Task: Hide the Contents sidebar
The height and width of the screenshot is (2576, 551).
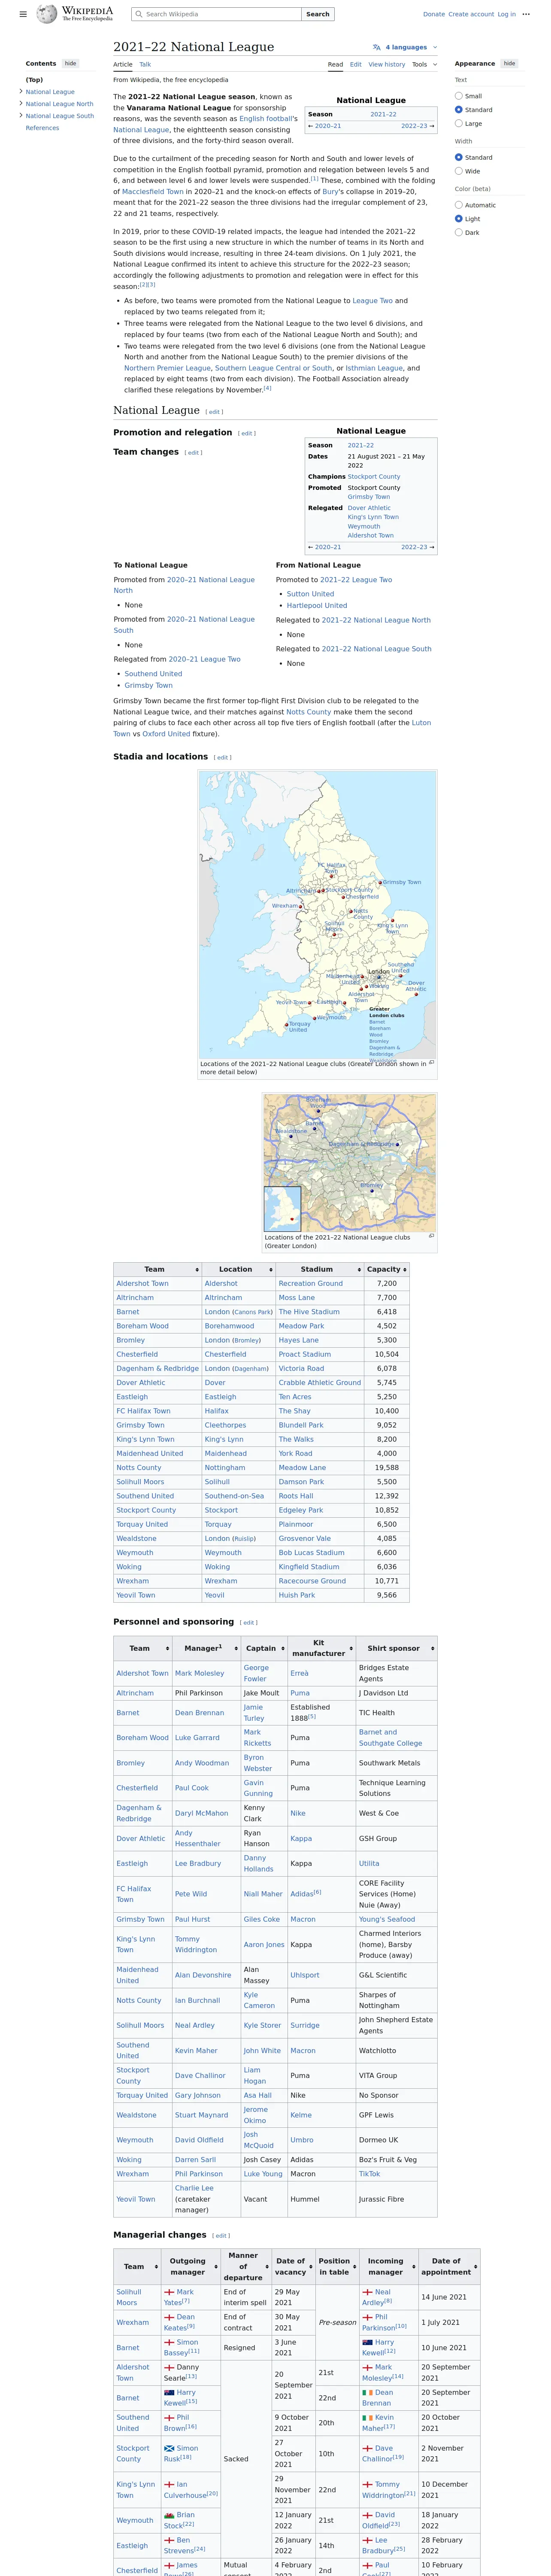Action: coord(70,63)
